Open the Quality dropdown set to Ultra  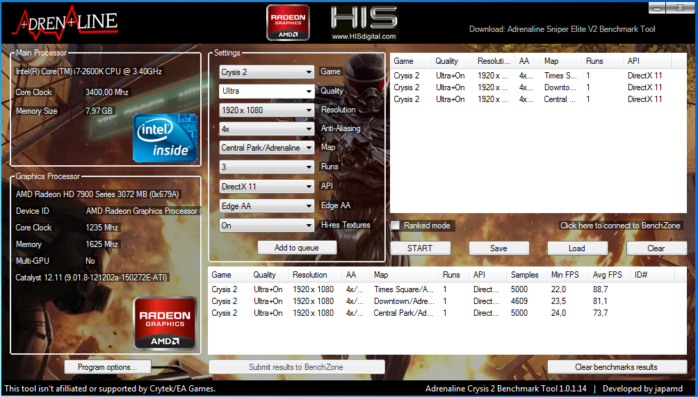click(267, 91)
